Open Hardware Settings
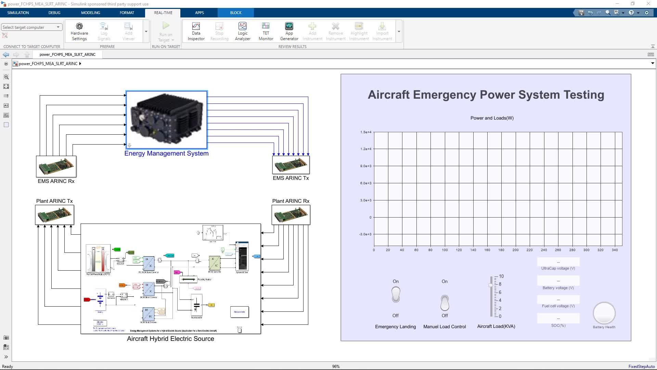 point(79,31)
